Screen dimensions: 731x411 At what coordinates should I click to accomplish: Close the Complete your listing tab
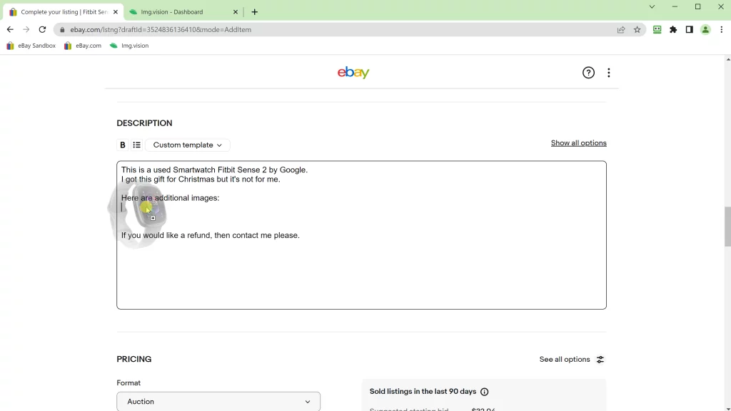click(116, 12)
